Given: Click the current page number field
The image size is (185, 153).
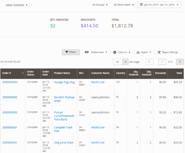Looking at the screenshot, I should tap(162, 62).
